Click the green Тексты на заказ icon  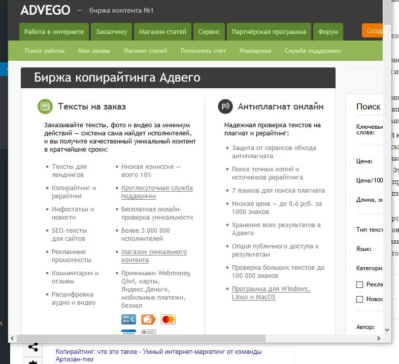pos(45,106)
